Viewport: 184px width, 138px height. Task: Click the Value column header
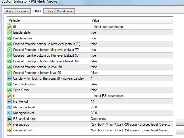tap(131, 20)
